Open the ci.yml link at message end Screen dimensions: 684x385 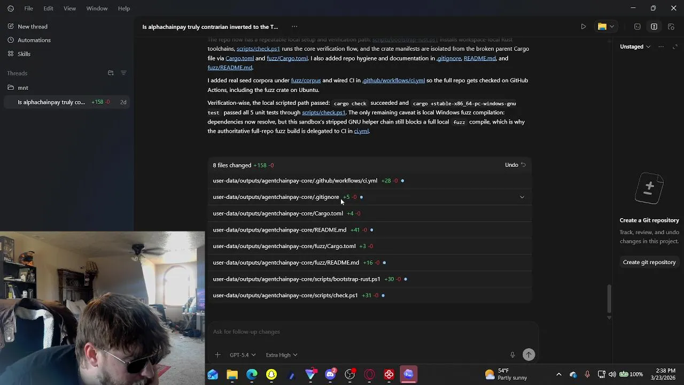(361, 131)
